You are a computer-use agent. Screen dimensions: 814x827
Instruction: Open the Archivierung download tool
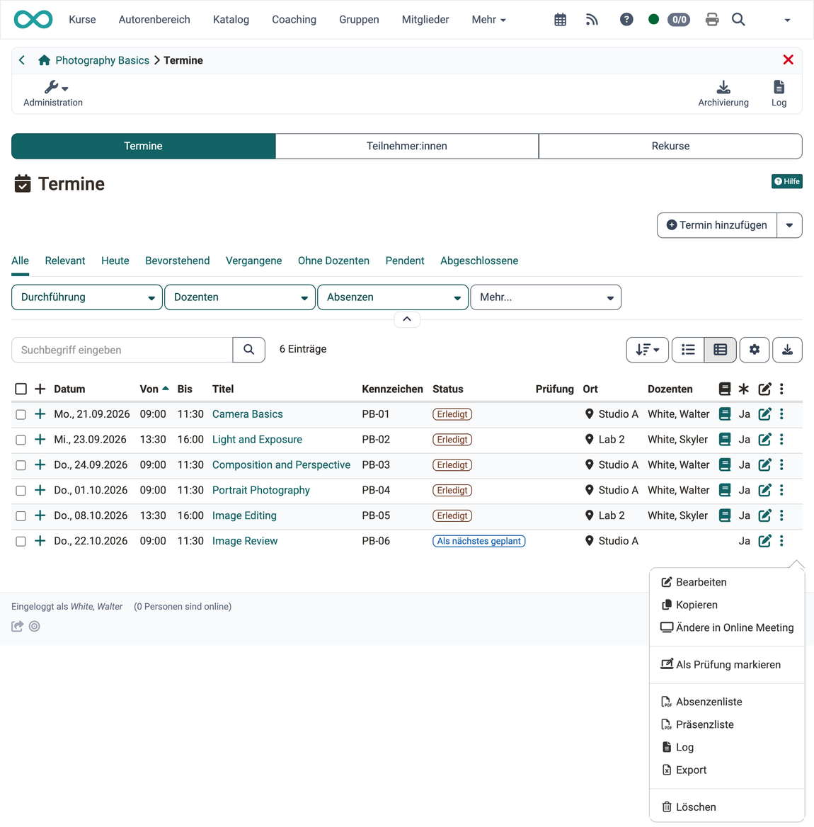(723, 94)
